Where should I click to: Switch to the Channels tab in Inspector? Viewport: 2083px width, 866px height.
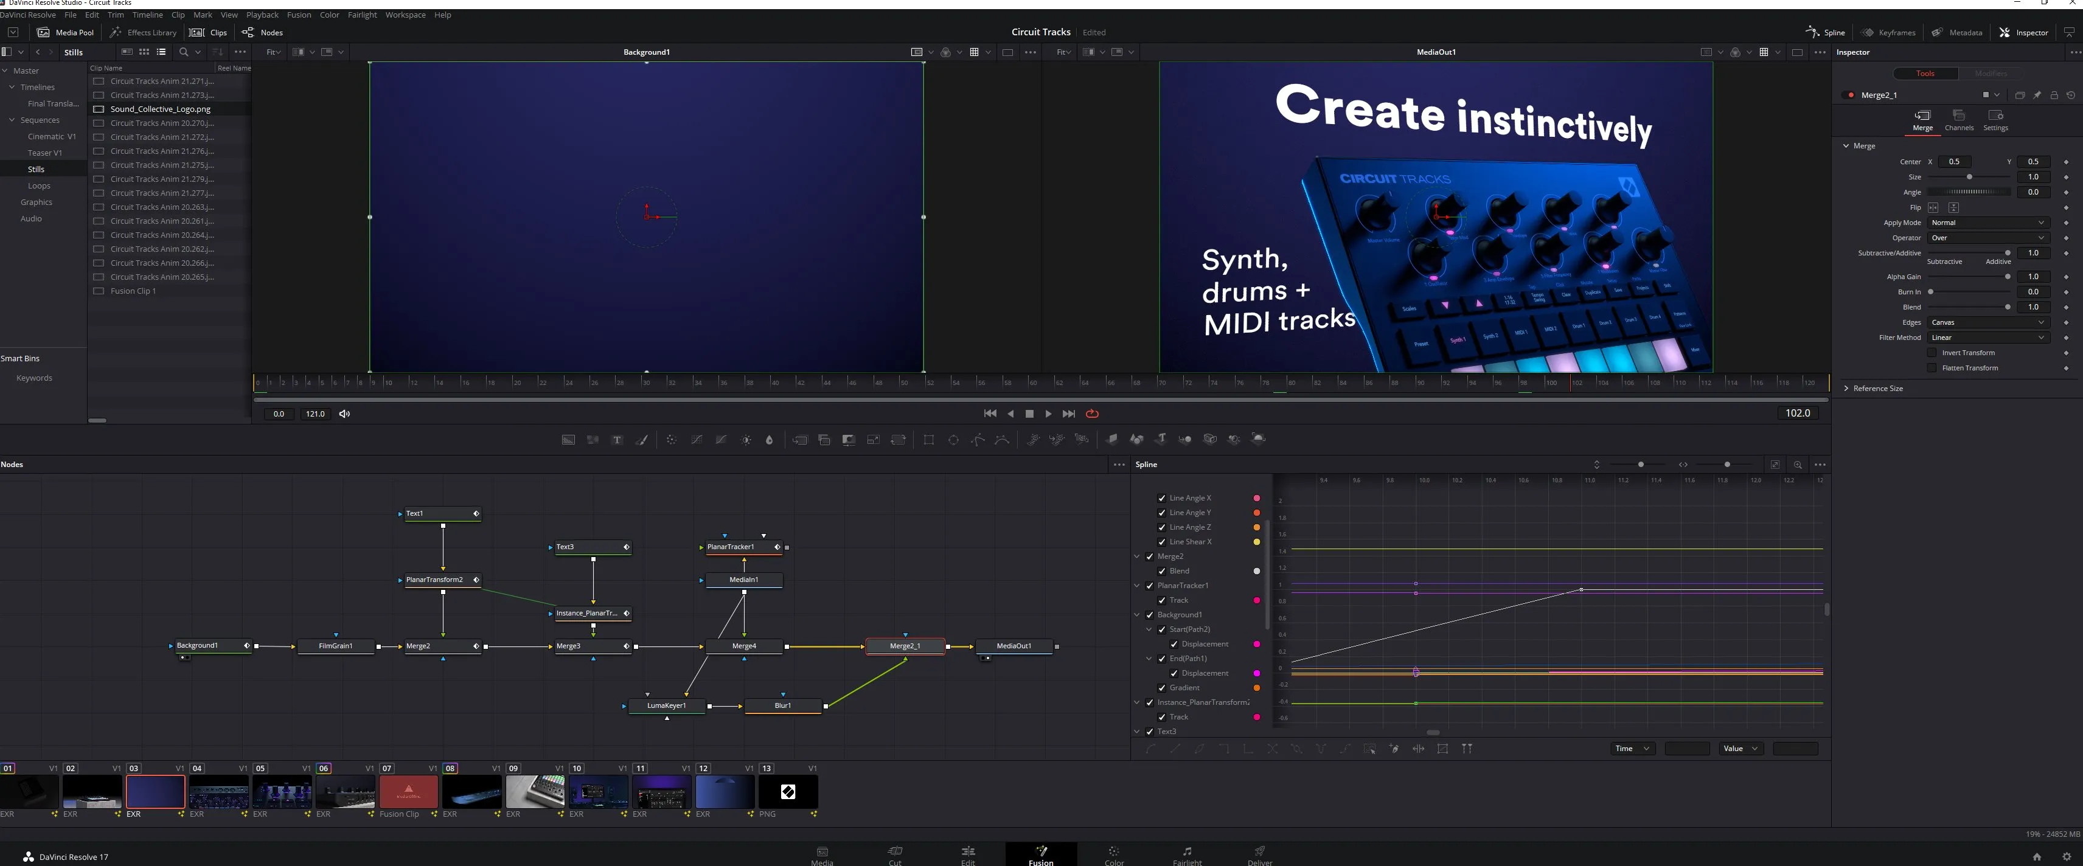(x=1958, y=120)
